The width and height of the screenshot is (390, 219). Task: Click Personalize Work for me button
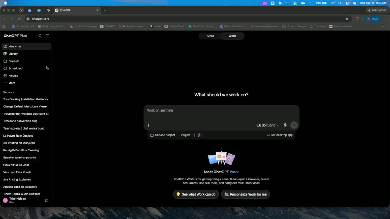click(245, 194)
